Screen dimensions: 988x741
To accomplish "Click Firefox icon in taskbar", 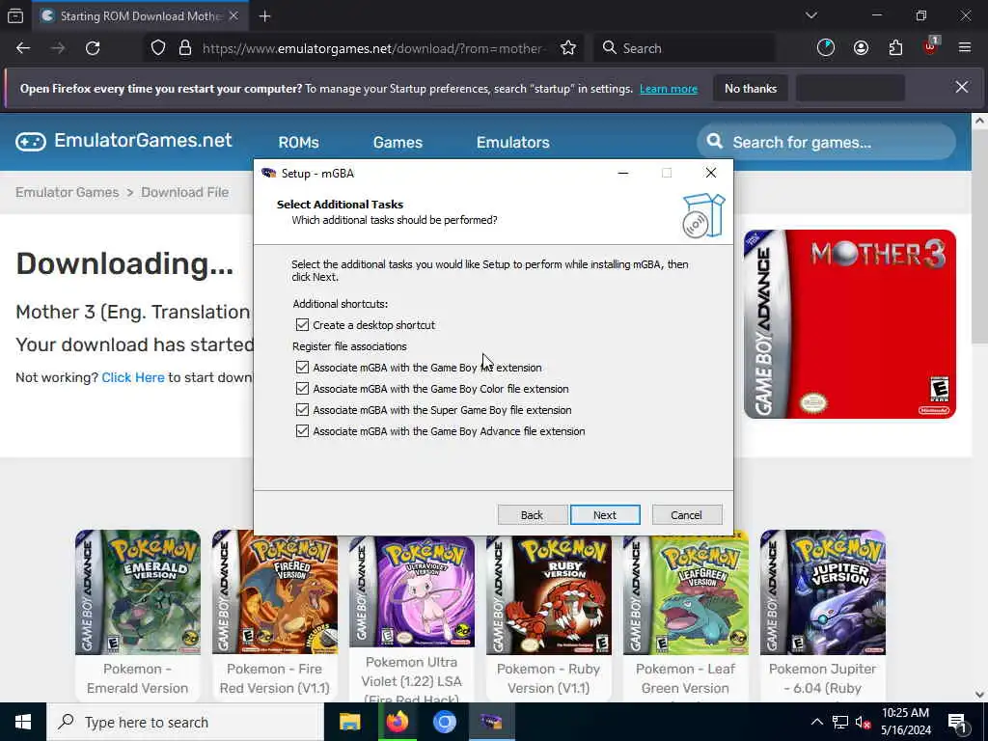I will [397, 722].
